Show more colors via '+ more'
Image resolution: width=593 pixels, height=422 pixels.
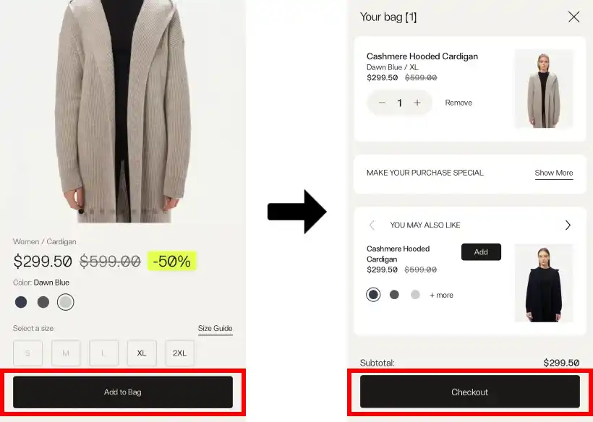[x=441, y=295]
